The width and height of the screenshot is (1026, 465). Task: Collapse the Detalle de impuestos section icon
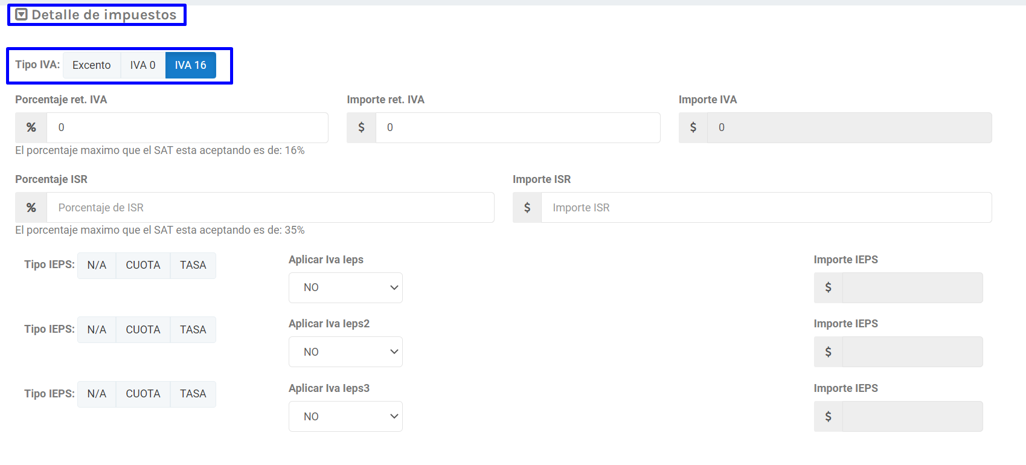[x=22, y=14]
